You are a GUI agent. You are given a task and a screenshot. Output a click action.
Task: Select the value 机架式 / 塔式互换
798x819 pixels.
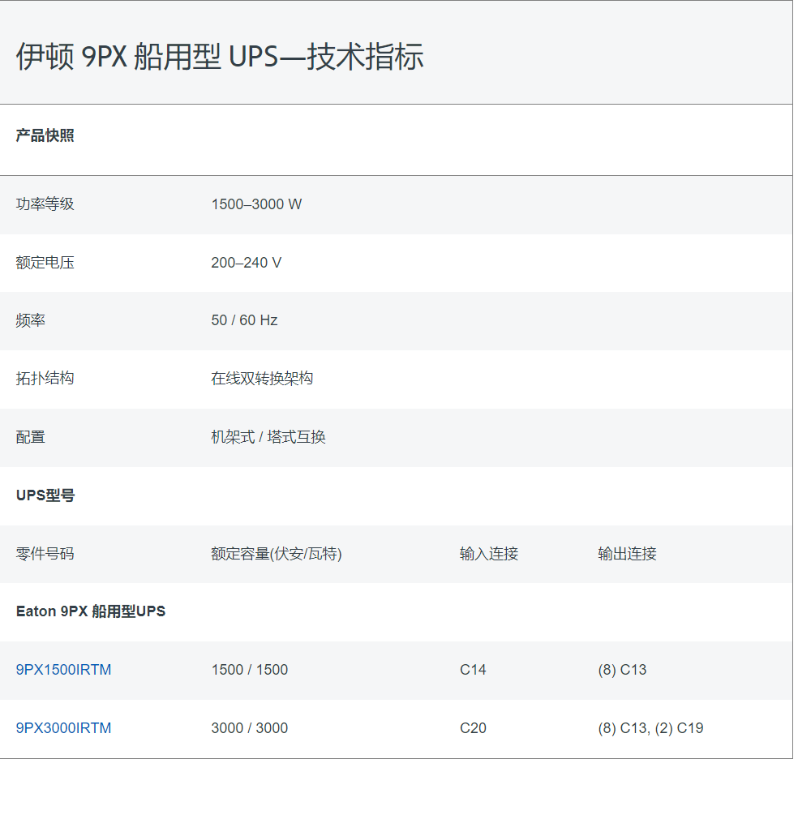[x=268, y=436]
